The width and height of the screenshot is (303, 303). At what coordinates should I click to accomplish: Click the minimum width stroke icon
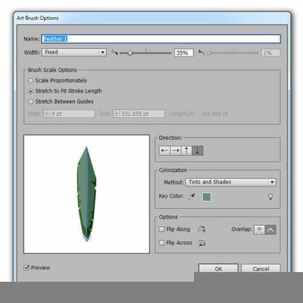click(x=115, y=53)
